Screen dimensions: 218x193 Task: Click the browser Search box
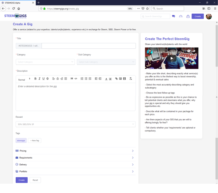pyautogui.click(x=168, y=9)
